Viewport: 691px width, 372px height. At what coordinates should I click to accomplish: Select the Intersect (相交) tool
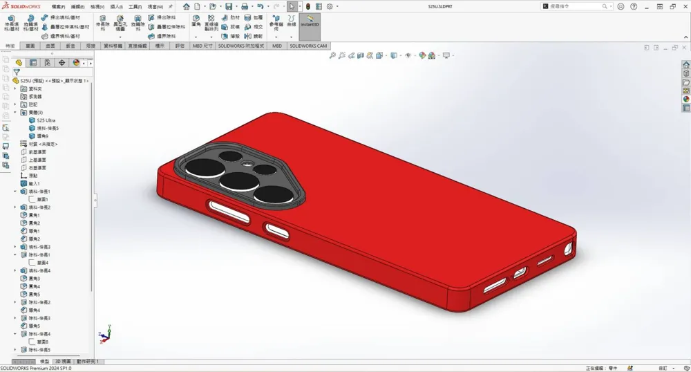(254, 27)
